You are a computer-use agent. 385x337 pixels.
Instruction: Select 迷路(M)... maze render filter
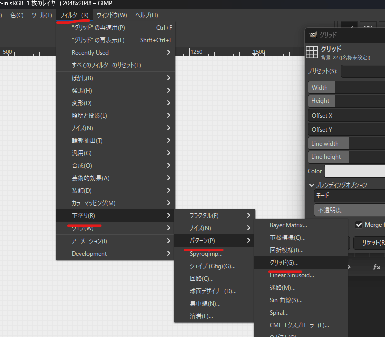[x=283, y=288]
